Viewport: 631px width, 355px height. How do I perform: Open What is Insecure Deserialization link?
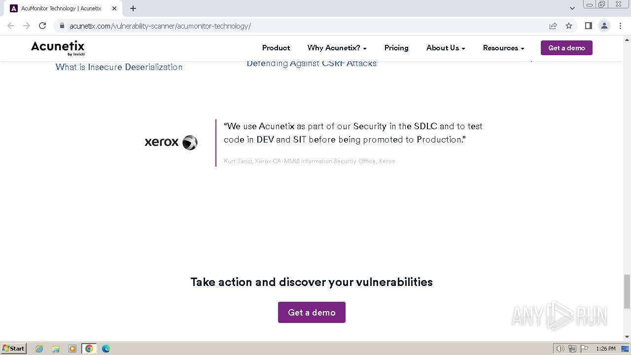119,67
